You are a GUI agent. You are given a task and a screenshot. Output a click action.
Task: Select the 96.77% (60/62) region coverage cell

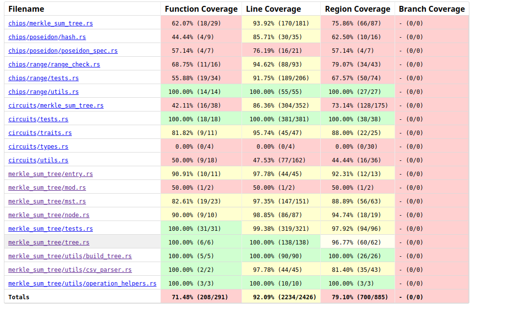pos(358,242)
